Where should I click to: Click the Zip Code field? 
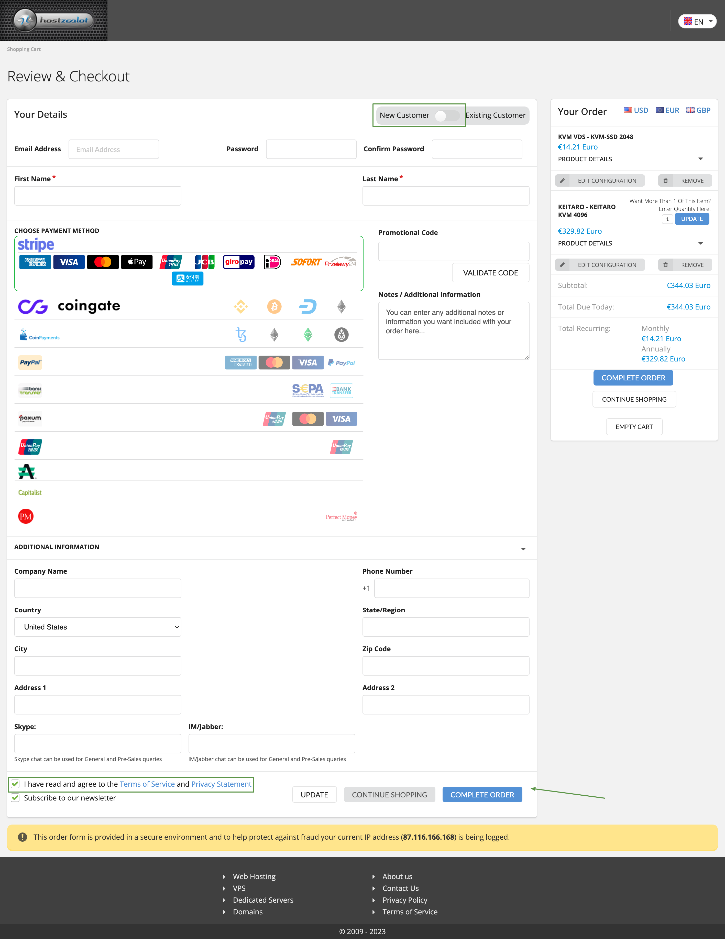click(445, 665)
